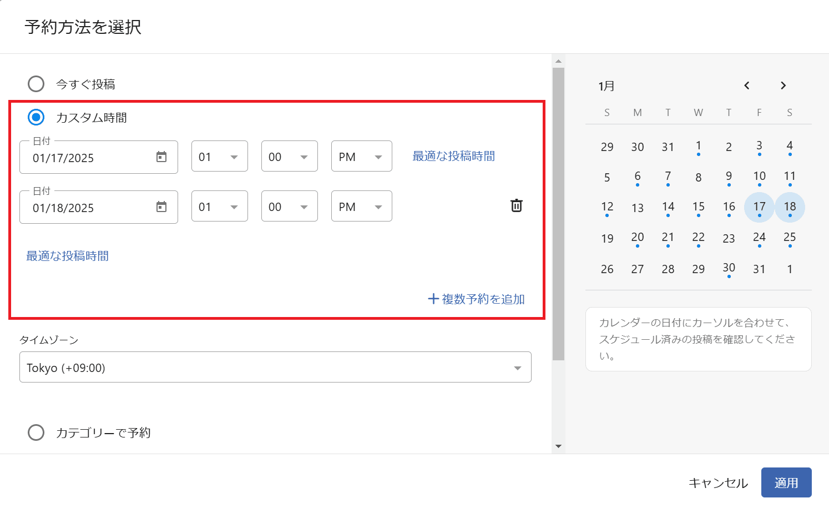Select January 17 in the calendar
Viewport: 829px width, 508px height.
tap(759, 207)
